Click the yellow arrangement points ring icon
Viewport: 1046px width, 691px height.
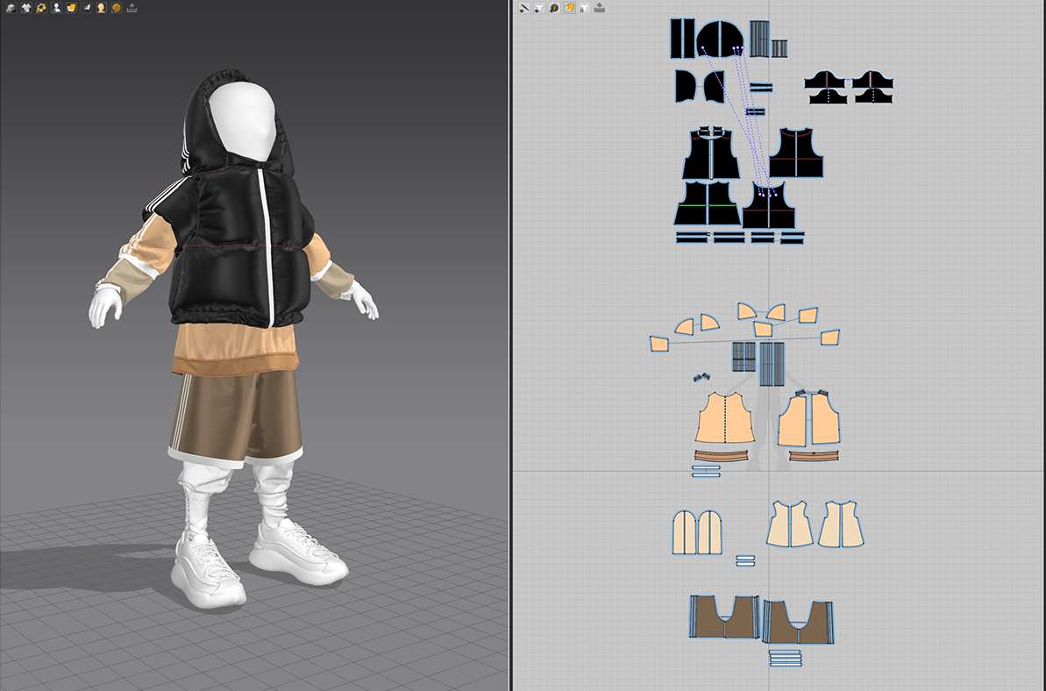pos(41,8)
